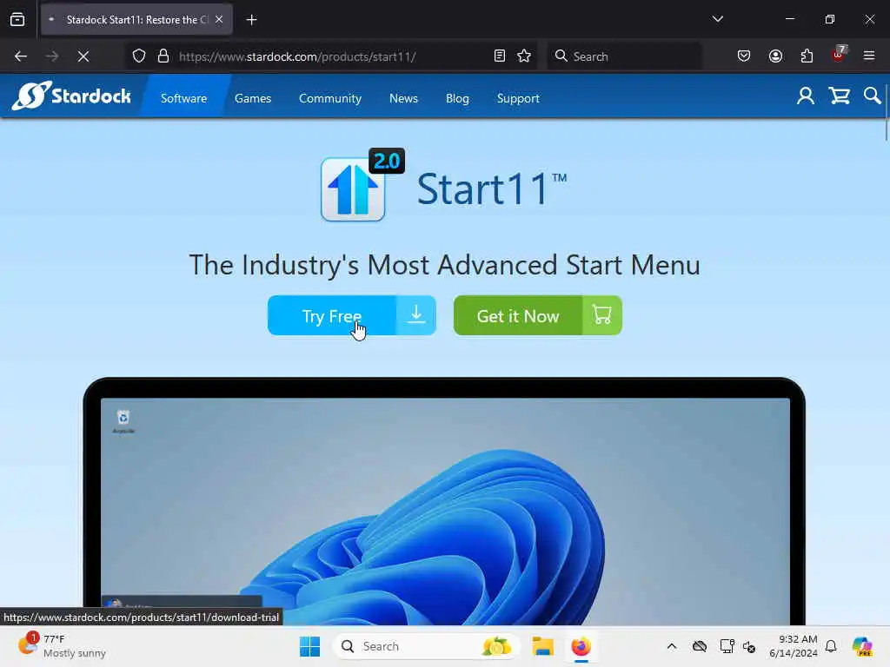This screenshot has width=890, height=667.
Task: Open the clock showing 9:32 AM
Action: 793,646
